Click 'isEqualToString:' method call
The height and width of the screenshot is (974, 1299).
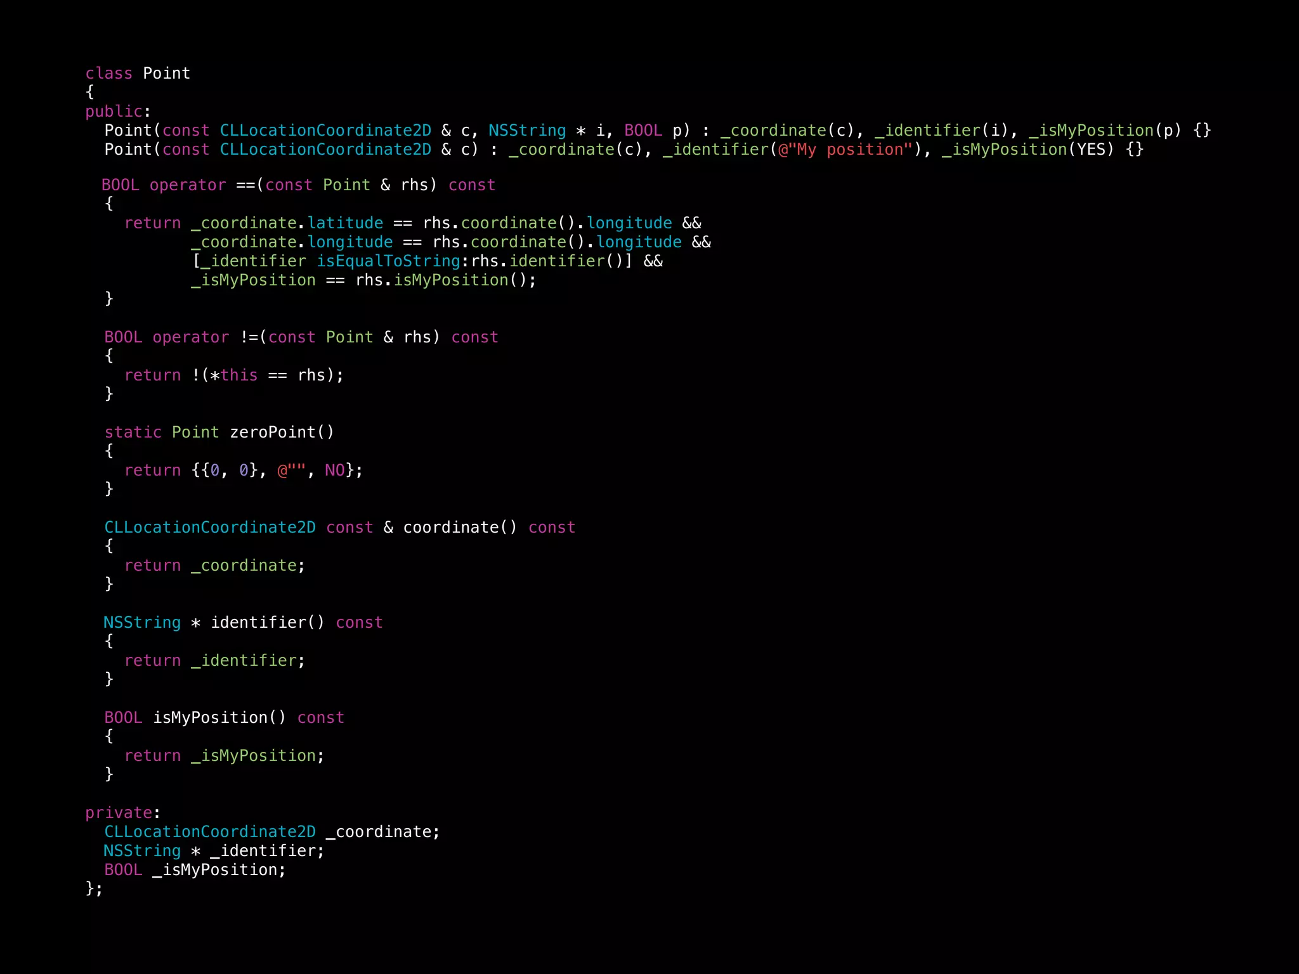pyautogui.click(x=393, y=261)
